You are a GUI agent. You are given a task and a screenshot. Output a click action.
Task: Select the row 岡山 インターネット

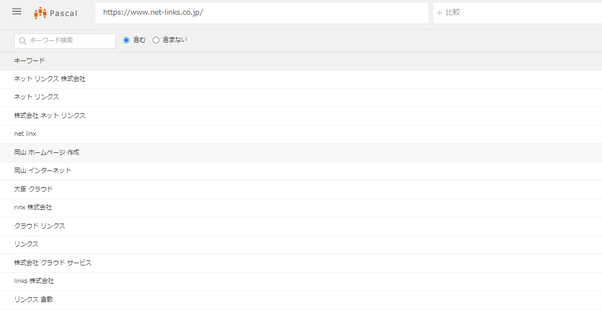click(301, 171)
